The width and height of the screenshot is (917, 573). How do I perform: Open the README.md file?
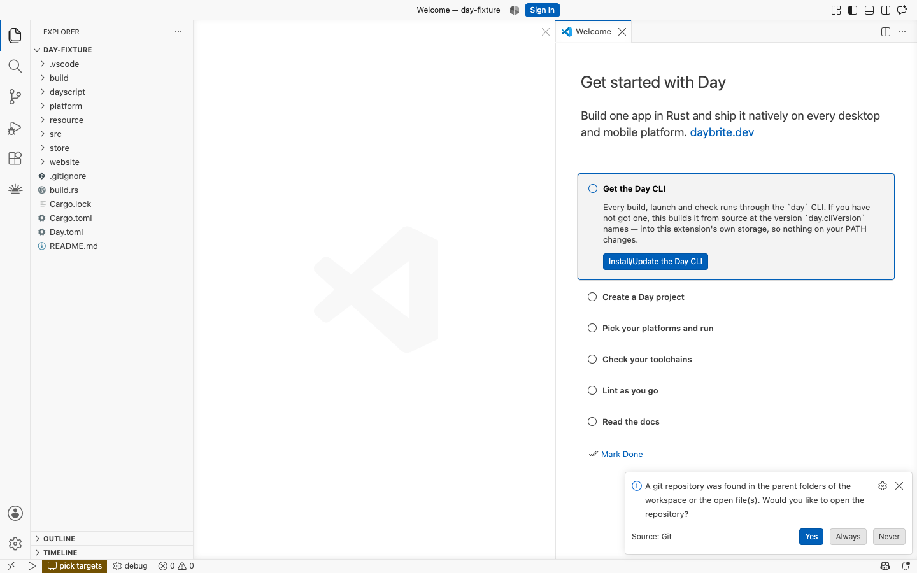click(x=111, y=246)
